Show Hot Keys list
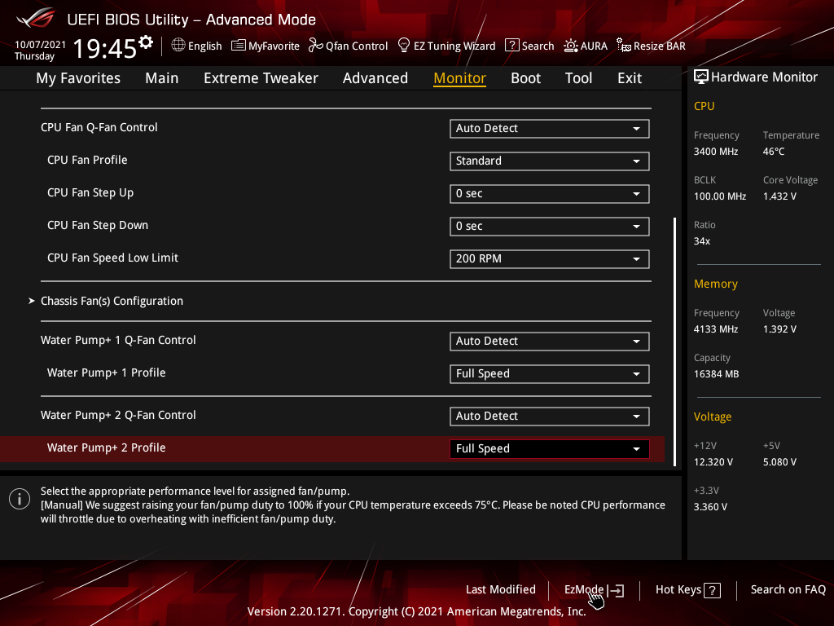 click(x=678, y=590)
